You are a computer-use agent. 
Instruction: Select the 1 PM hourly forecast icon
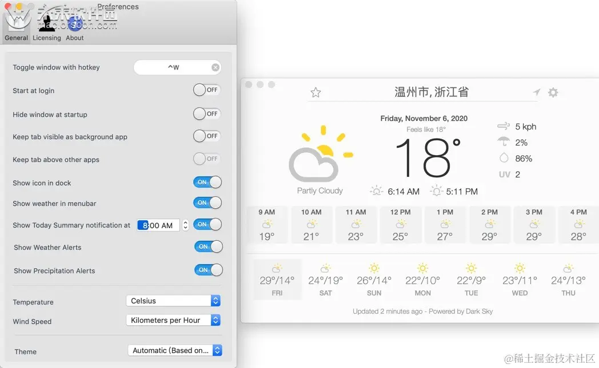click(445, 224)
